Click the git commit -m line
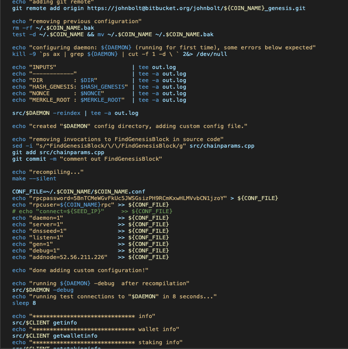The image size is (348, 349). tap(87, 159)
